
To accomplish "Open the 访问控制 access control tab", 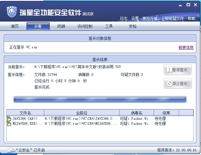I will click(85, 26).
